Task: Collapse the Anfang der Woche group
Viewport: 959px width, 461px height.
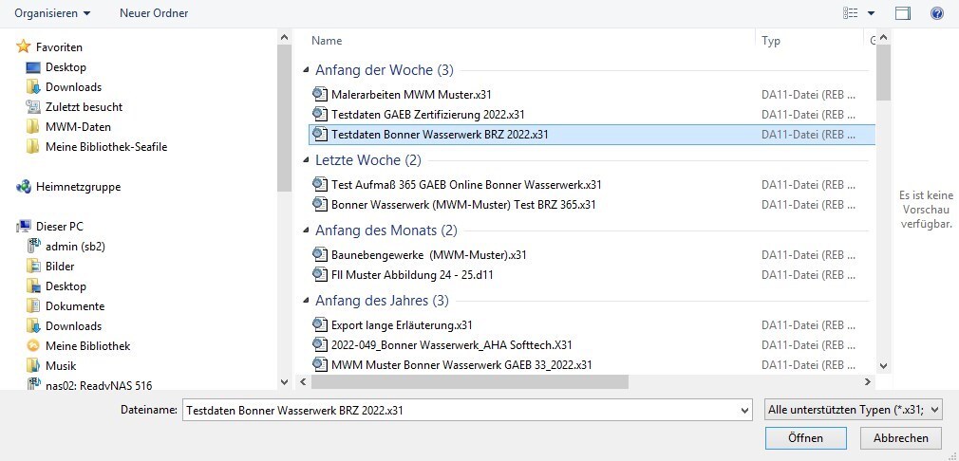Action: tap(306, 70)
